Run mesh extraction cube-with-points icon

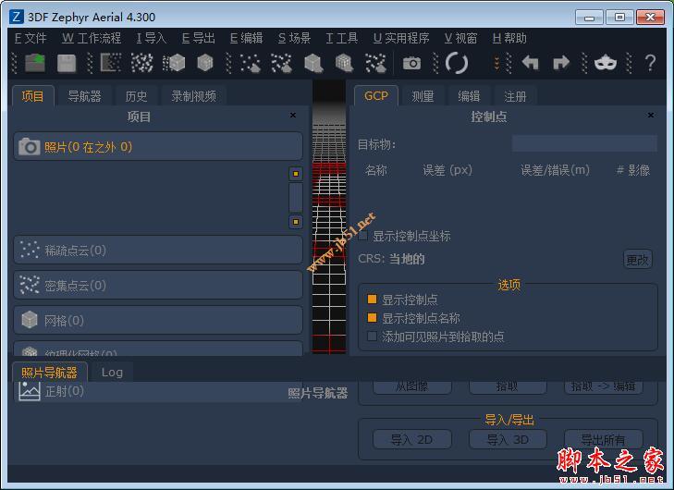174,63
